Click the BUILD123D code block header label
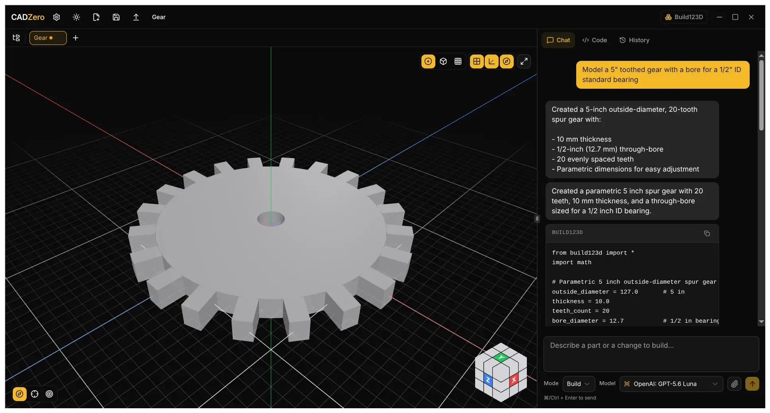Image resolution: width=770 pixels, height=413 pixels. (x=567, y=232)
